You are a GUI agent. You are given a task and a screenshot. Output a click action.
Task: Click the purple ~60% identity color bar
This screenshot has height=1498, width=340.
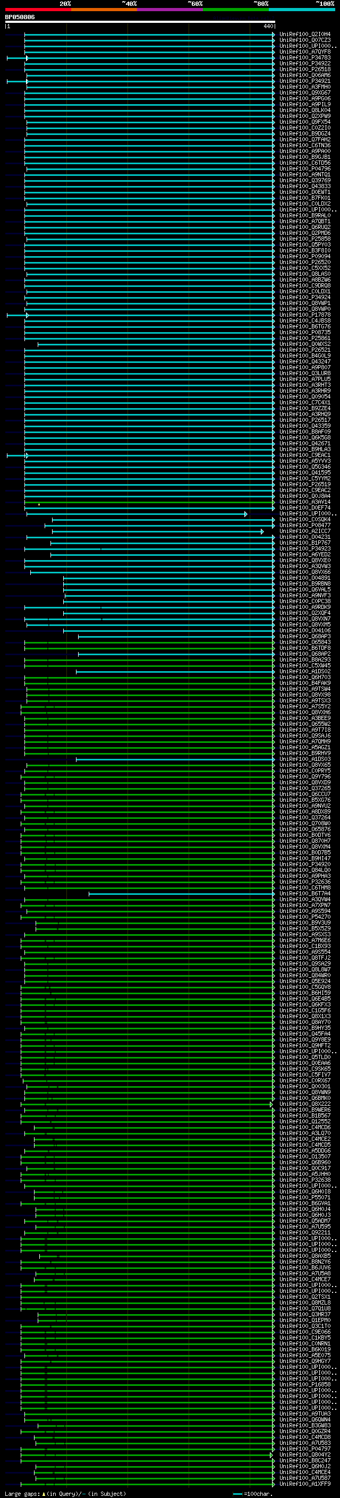pyautogui.click(x=171, y=10)
